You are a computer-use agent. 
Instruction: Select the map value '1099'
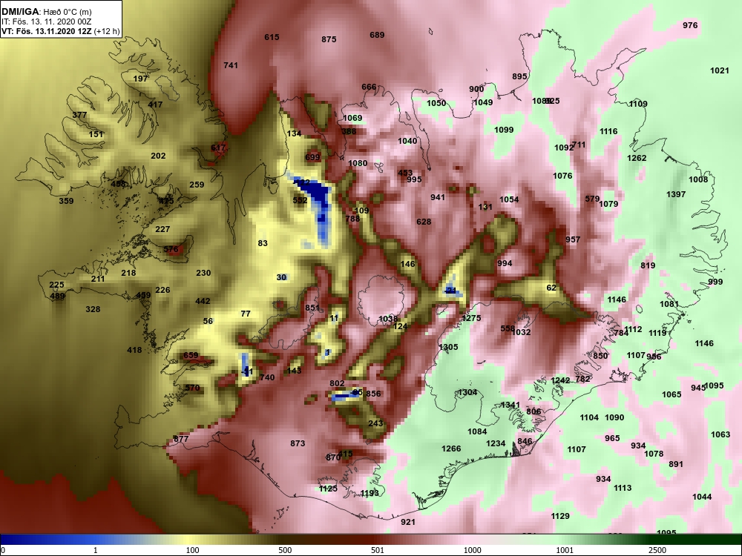coord(504,130)
